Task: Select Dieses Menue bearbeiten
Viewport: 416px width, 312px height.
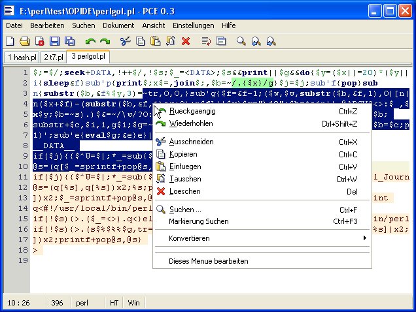Action: (x=262, y=261)
